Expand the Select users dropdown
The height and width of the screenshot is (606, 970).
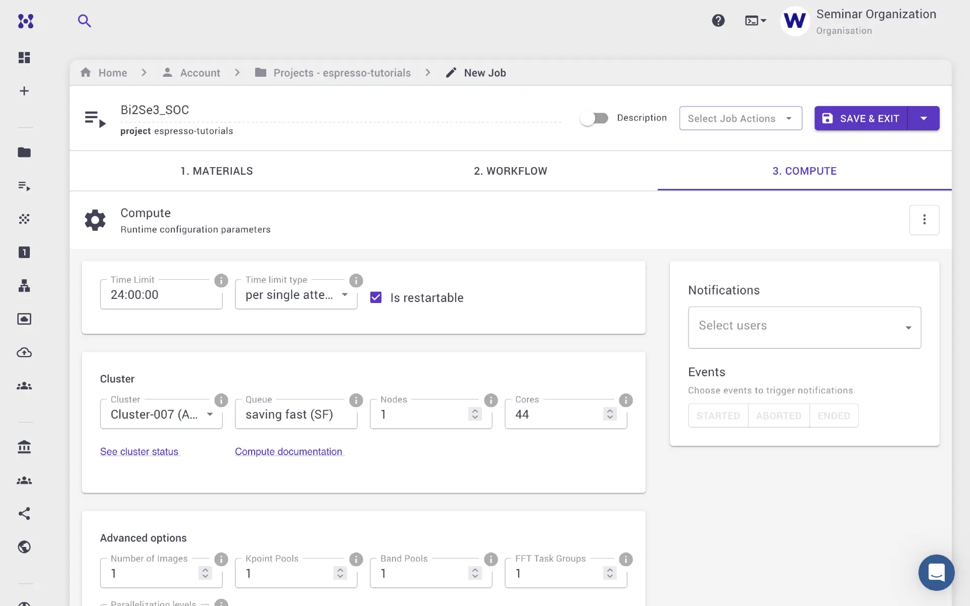tap(804, 327)
